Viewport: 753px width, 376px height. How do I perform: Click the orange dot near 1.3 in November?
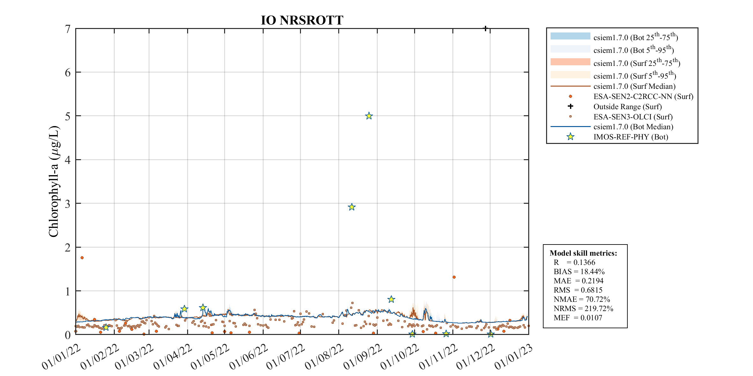[454, 277]
